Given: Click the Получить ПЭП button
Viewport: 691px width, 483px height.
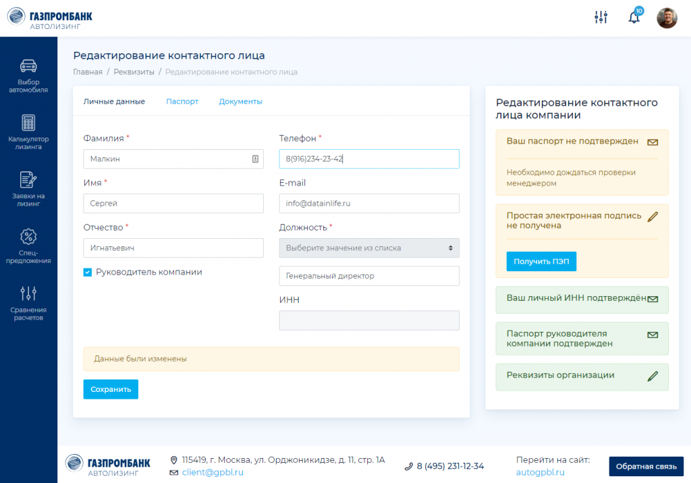Looking at the screenshot, I should click(541, 261).
